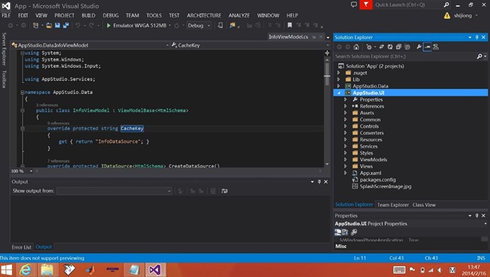Image resolution: width=490 pixels, height=277 pixels.
Task: Click the Visual Studio taskbar icon
Action: [155, 269]
